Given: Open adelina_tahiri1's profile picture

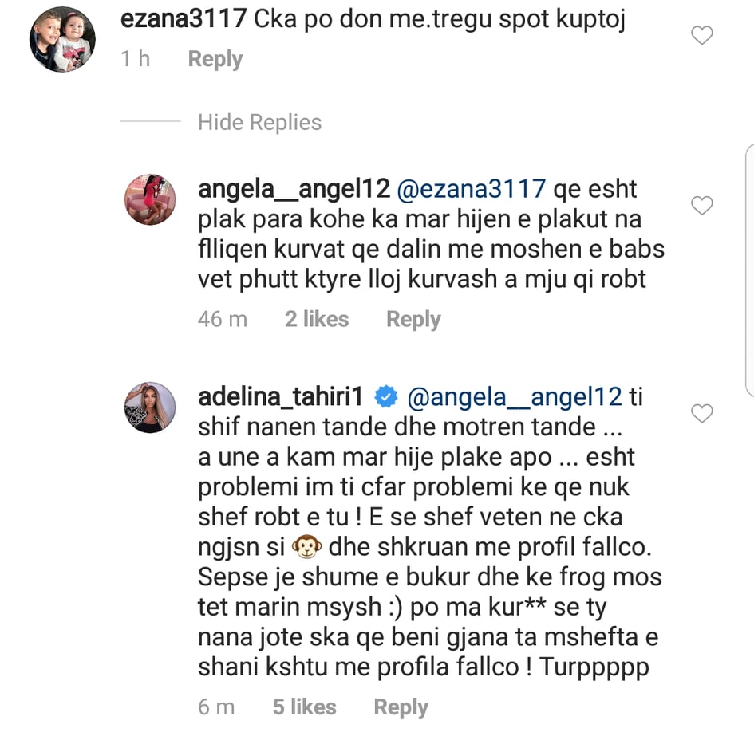Looking at the screenshot, I should point(150,407).
